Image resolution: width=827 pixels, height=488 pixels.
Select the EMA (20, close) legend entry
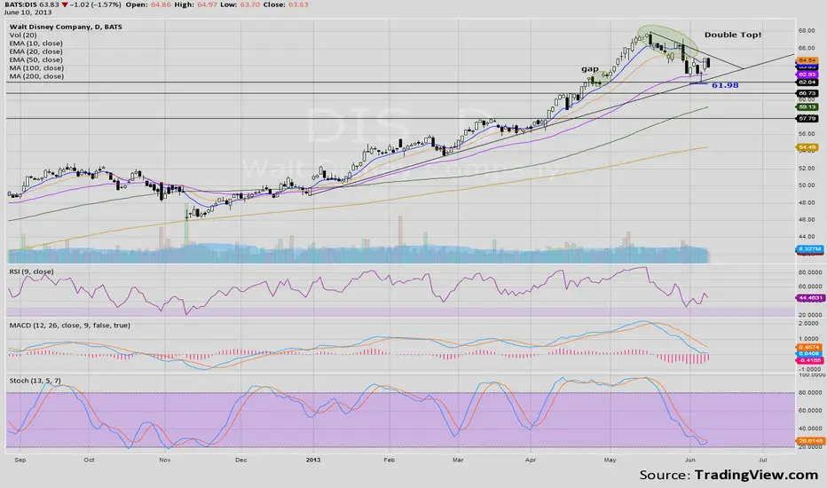point(35,51)
